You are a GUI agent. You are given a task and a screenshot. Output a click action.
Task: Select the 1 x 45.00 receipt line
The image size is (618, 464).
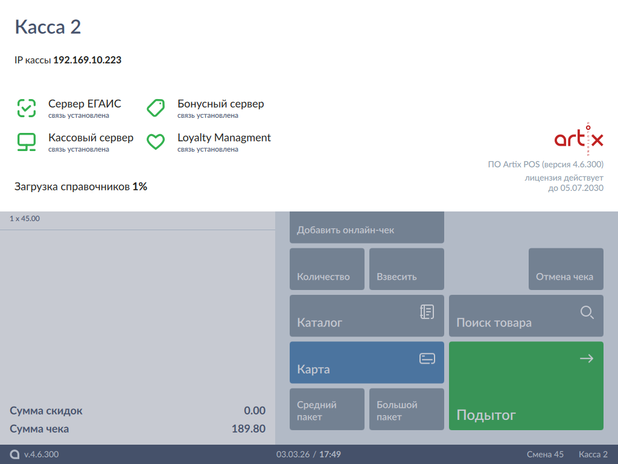[x=137, y=219]
